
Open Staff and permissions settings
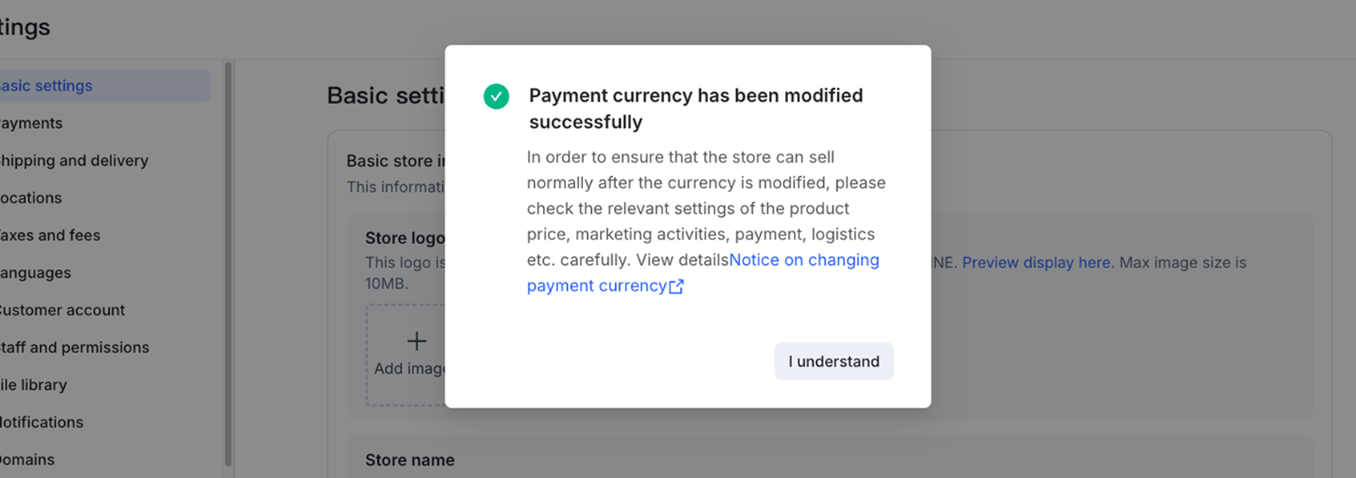(x=75, y=347)
